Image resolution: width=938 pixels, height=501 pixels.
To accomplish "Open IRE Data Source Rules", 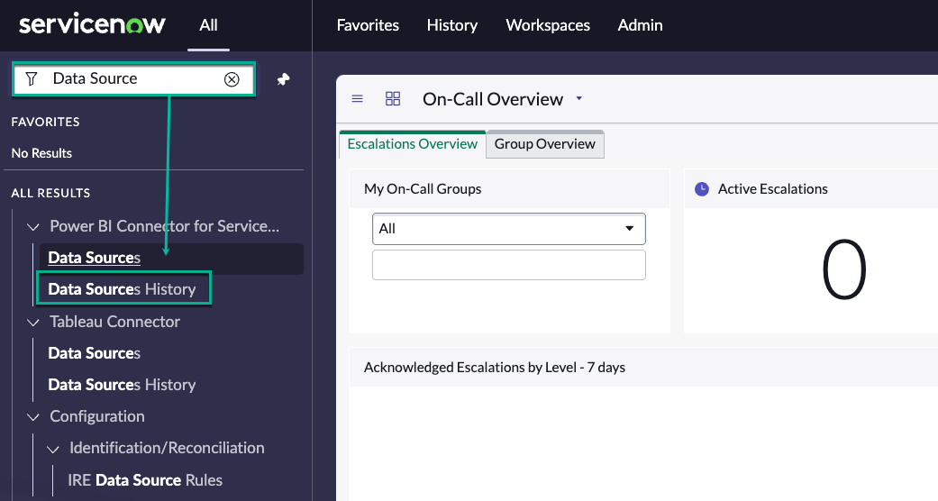I will [145, 480].
